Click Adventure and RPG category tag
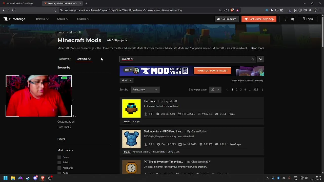 tap(141, 152)
